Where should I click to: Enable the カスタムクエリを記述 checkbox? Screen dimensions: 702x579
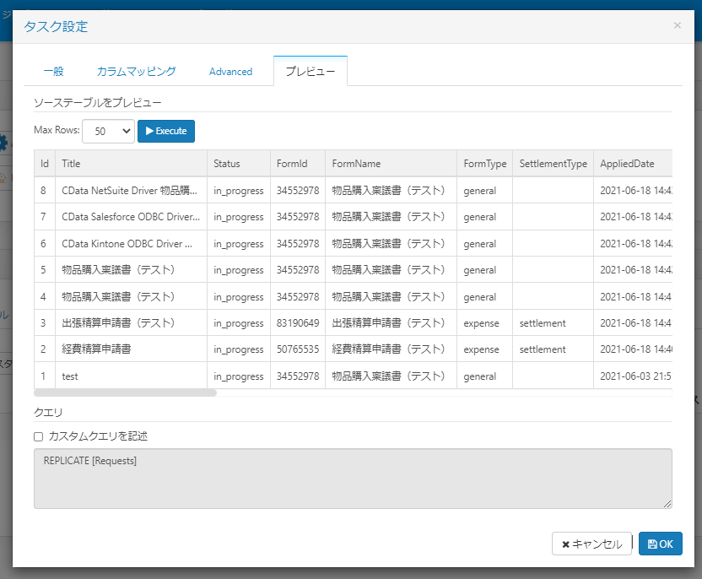click(x=38, y=436)
